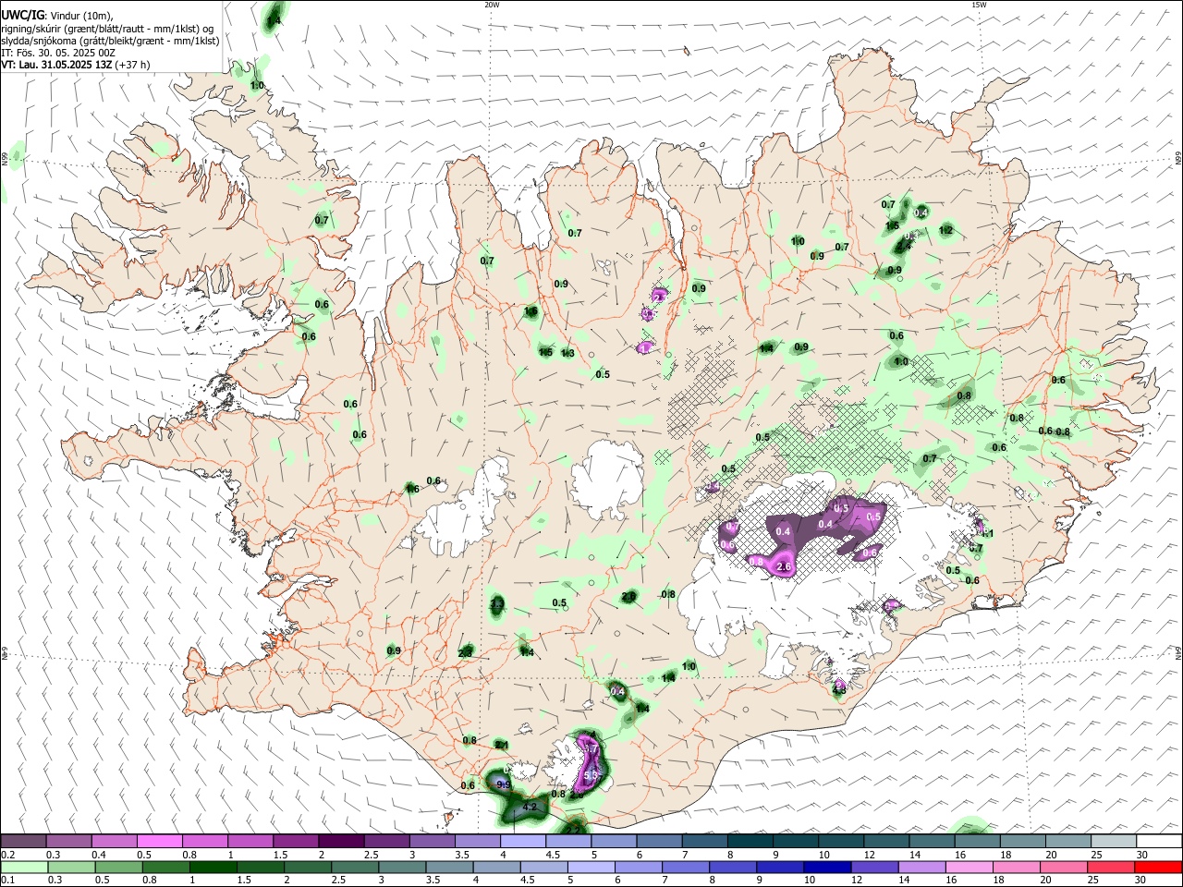Pick the grey-blue 3.5 rain legend swatch
The height and width of the screenshot is (887, 1183).
click(x=448, y=867)
